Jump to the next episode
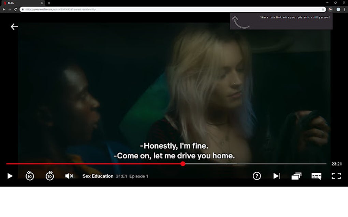 pos(277,176)
